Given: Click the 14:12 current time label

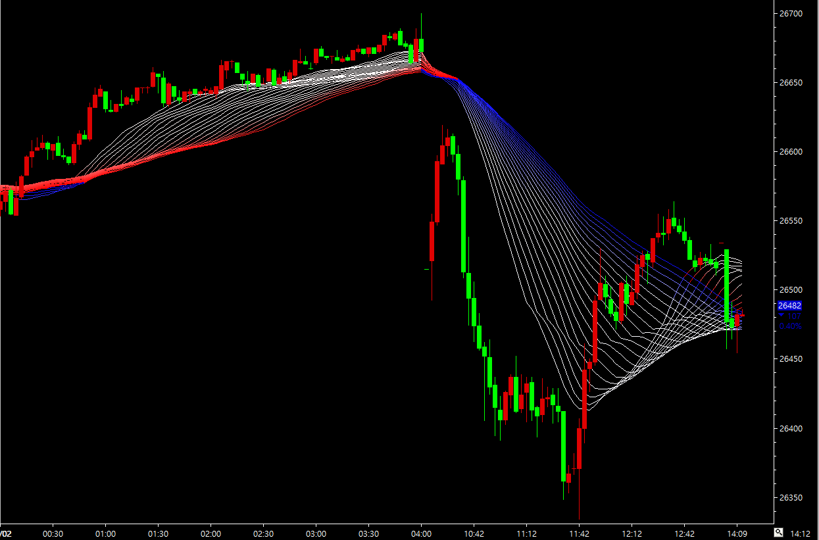Looking at the screenshot, I should coord(801,533).
